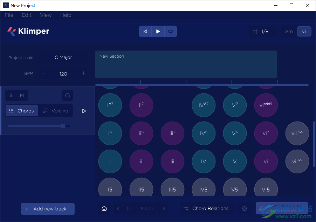Click the skip to start playback icon
316x222 pixels.
[x=145, y=32]
